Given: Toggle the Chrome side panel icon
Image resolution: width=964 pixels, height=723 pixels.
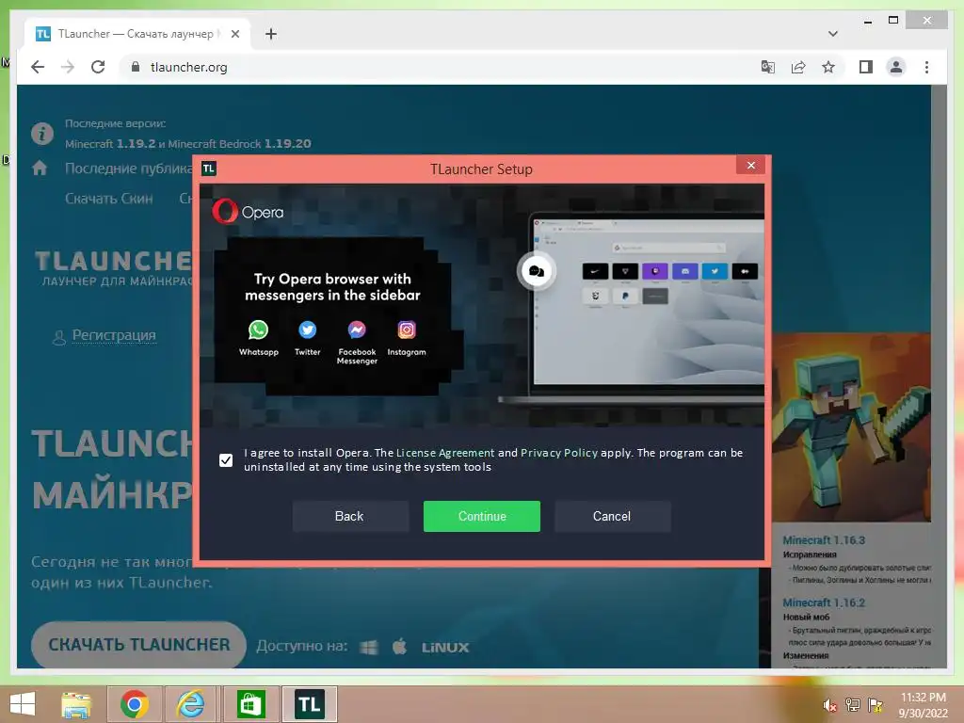Looking at the screenshot, I should 866,67.
